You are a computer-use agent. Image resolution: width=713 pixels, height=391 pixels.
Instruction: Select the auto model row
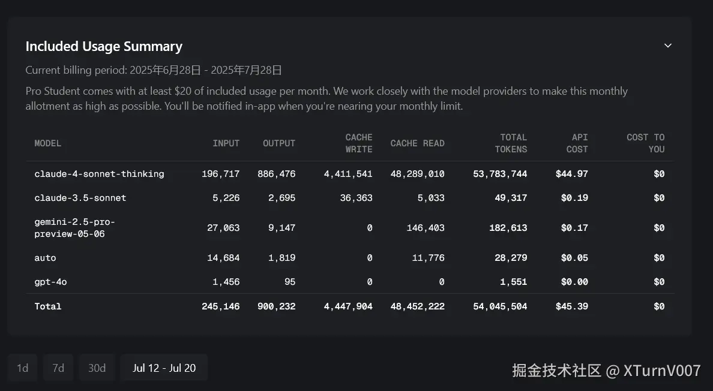point(45,258)
